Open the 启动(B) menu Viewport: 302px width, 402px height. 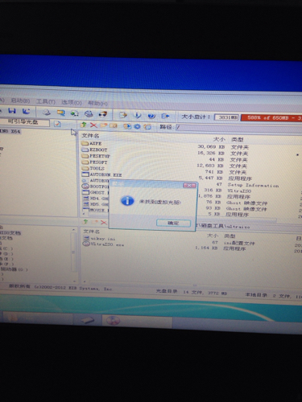pyautogui.click(x=20, y=100)
